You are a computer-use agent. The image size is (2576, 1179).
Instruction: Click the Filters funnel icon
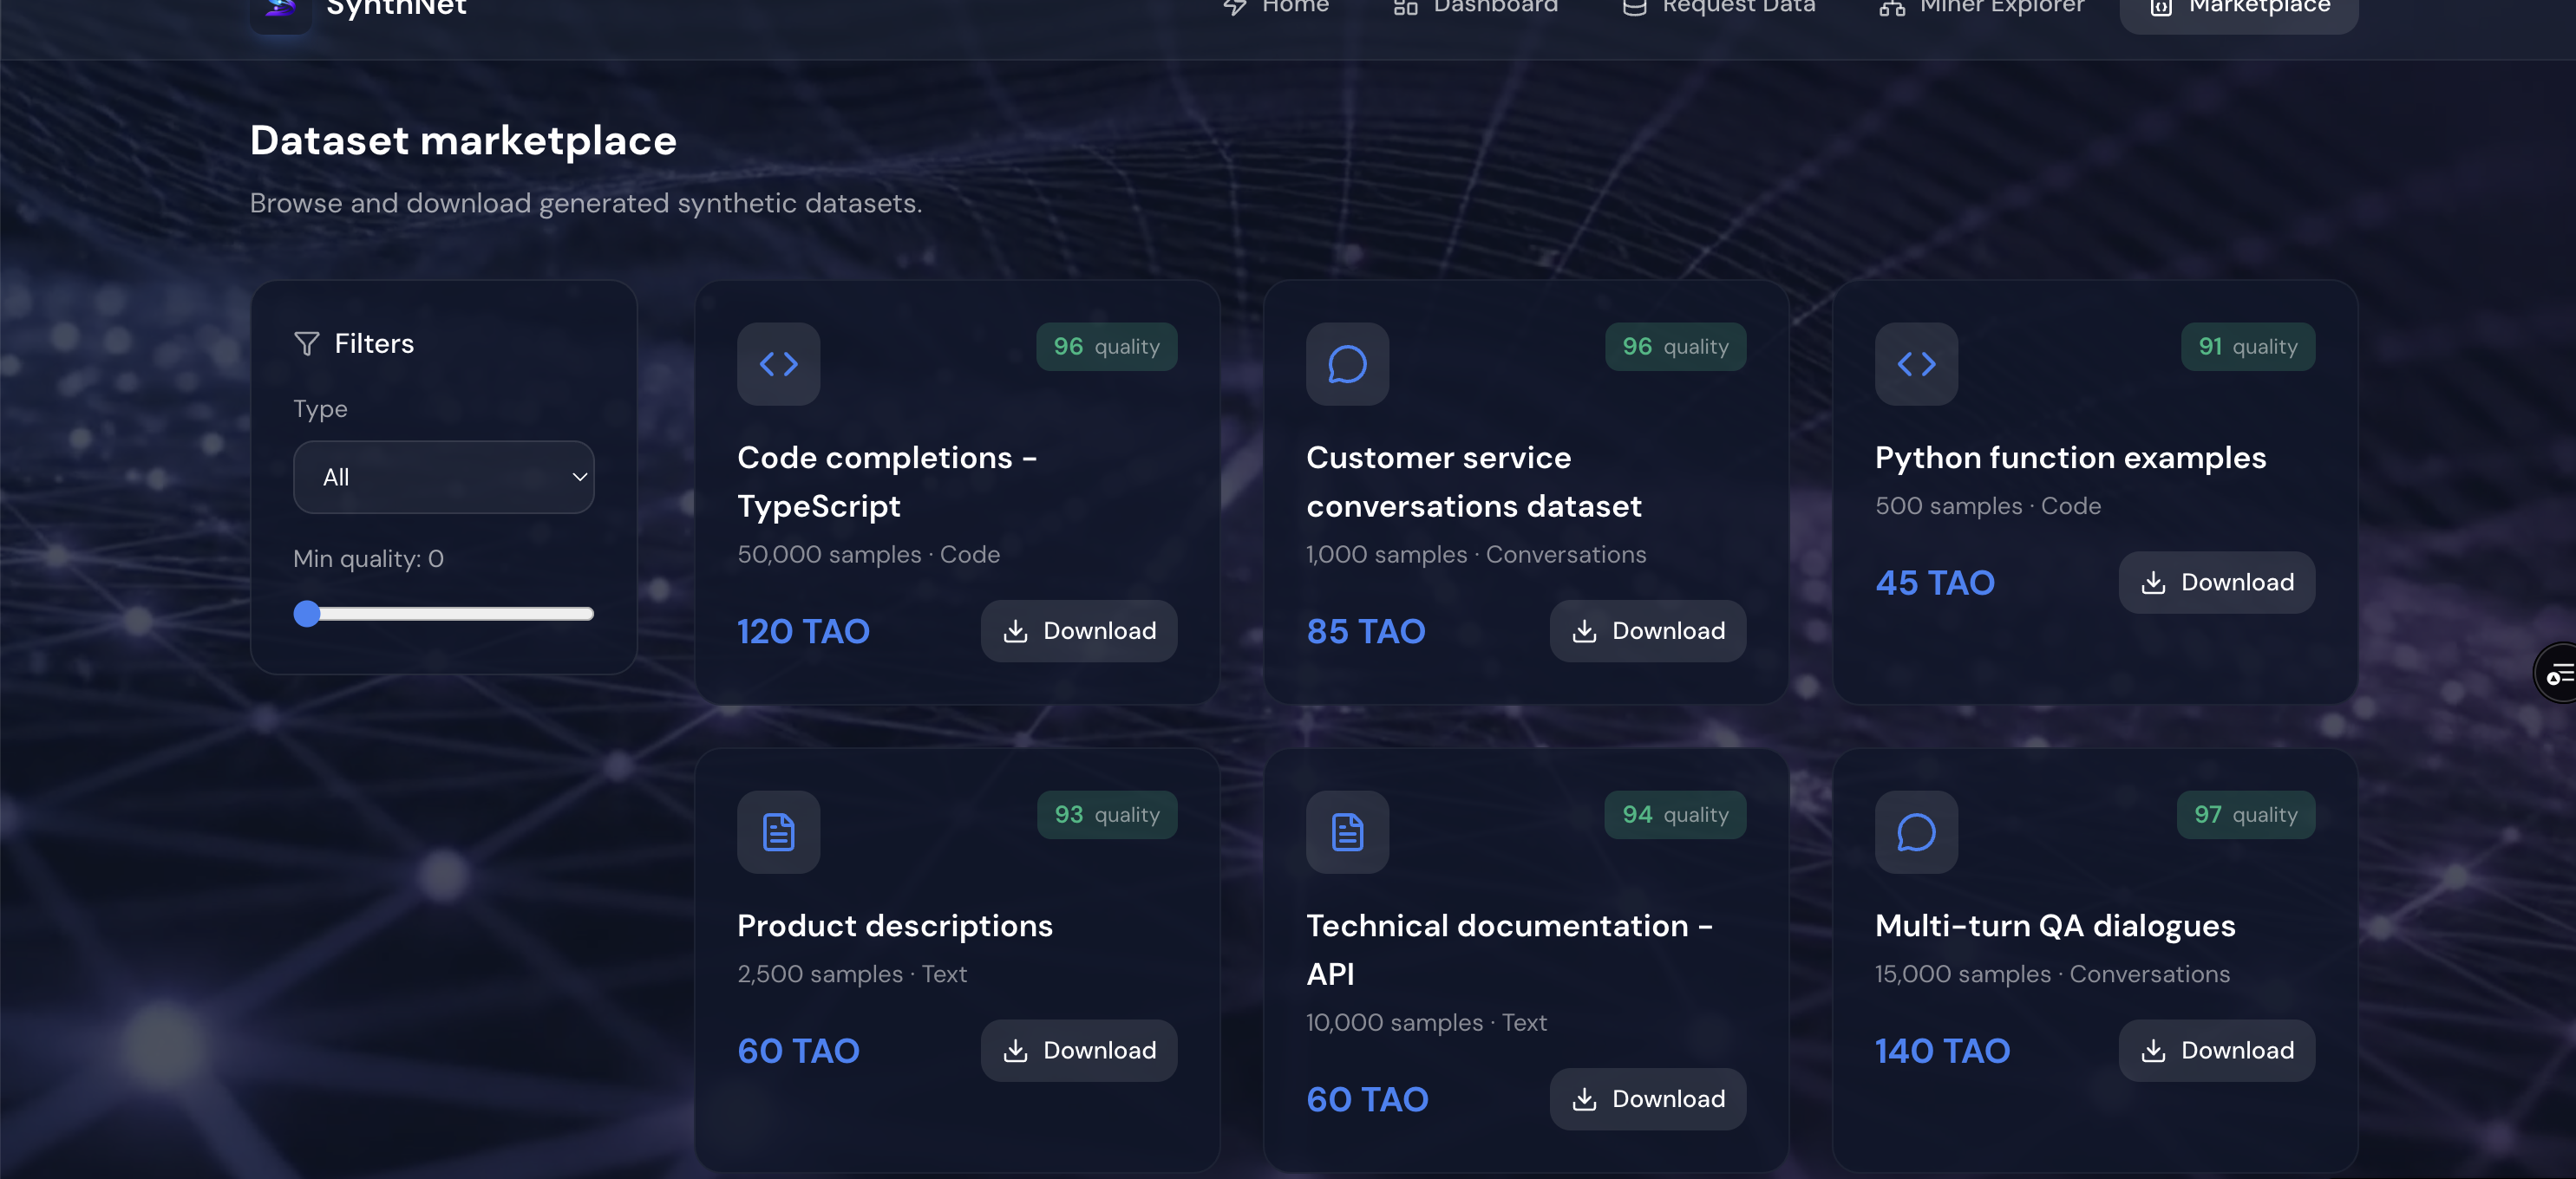tap(307, 343)
